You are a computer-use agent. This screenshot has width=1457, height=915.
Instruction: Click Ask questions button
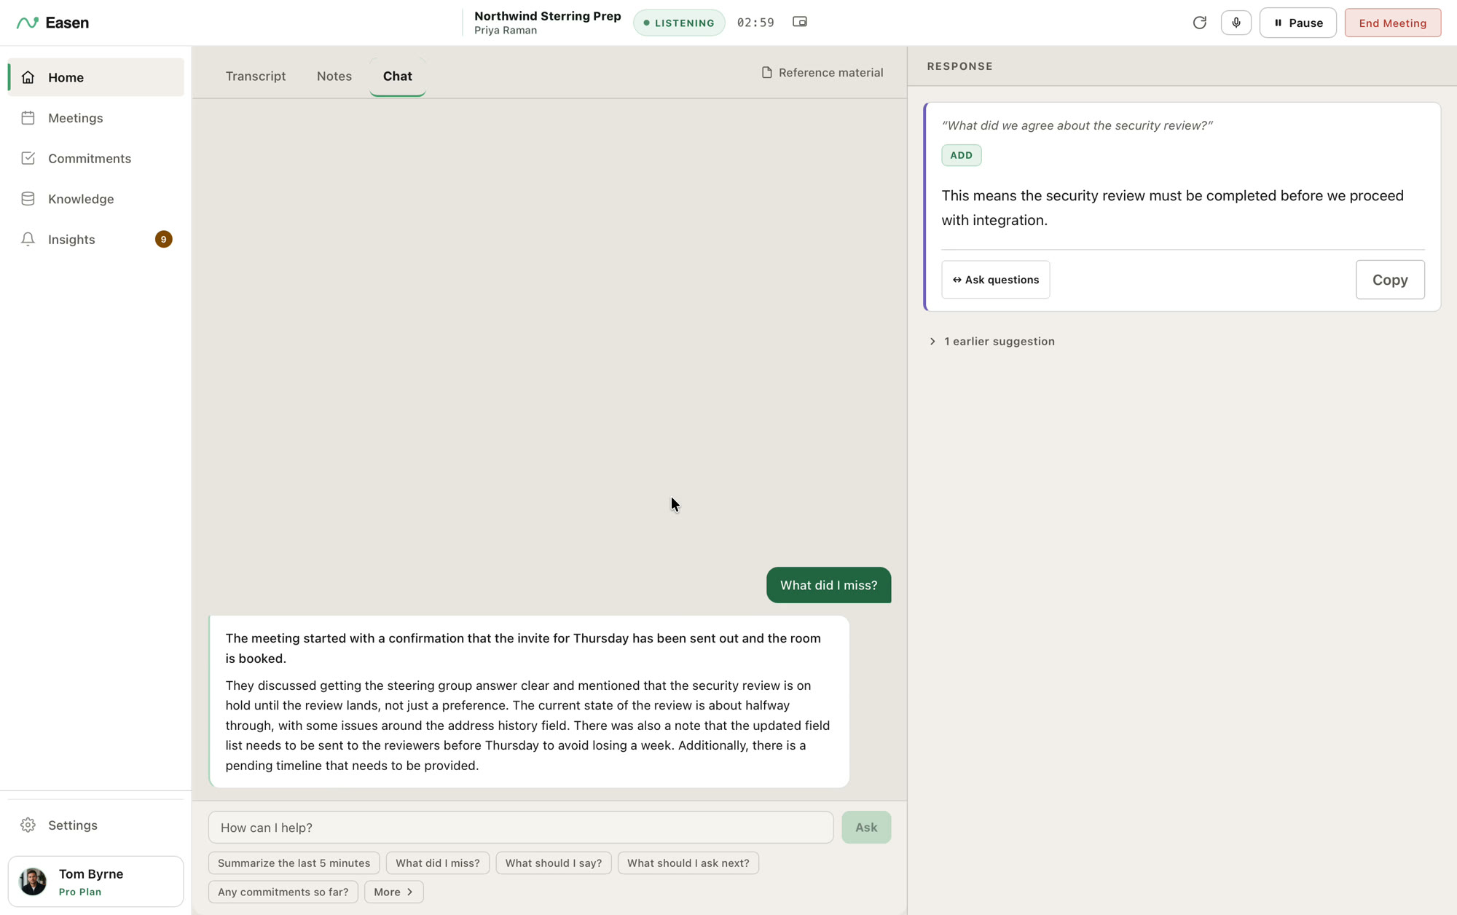coord(995,280)
